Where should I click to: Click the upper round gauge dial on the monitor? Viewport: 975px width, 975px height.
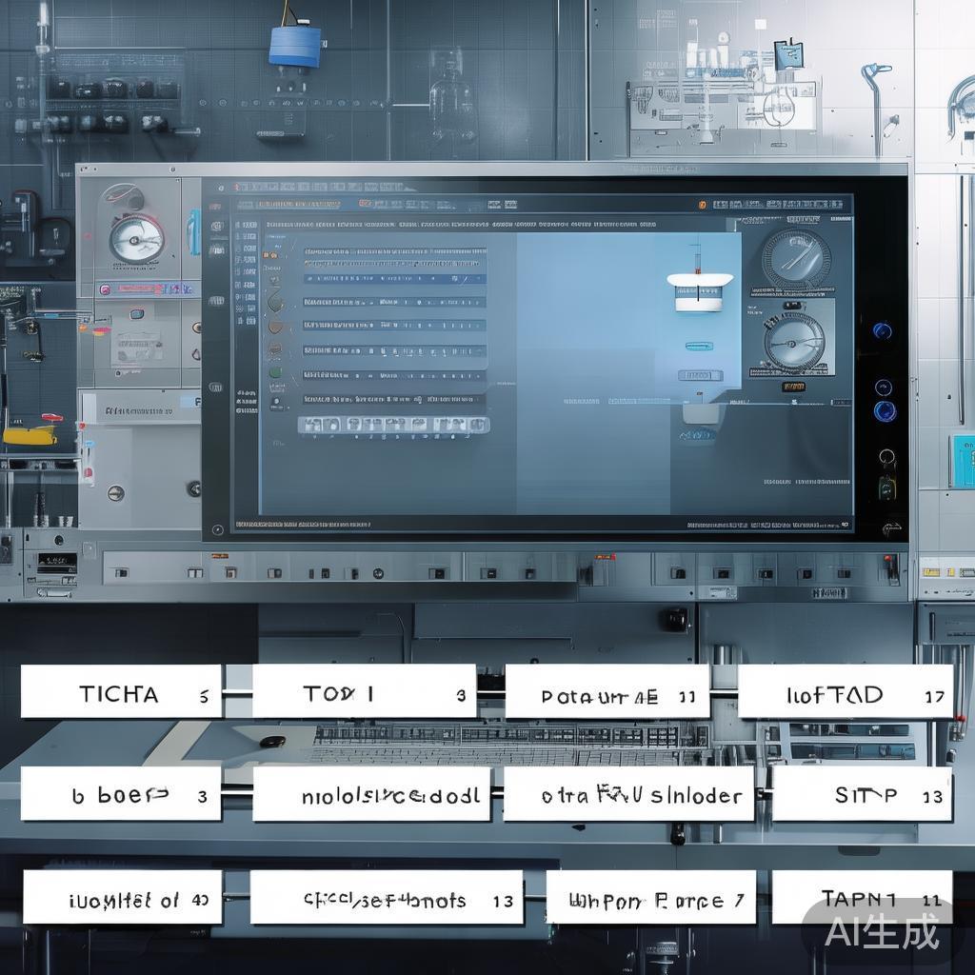pyautogui.click(x=795, y=256)
